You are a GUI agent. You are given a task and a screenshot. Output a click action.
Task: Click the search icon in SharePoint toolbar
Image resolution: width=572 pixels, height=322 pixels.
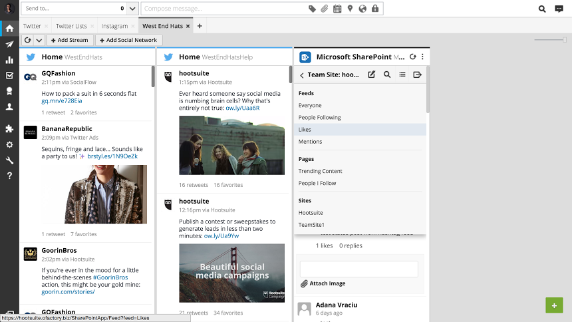[x=387, y=75]
